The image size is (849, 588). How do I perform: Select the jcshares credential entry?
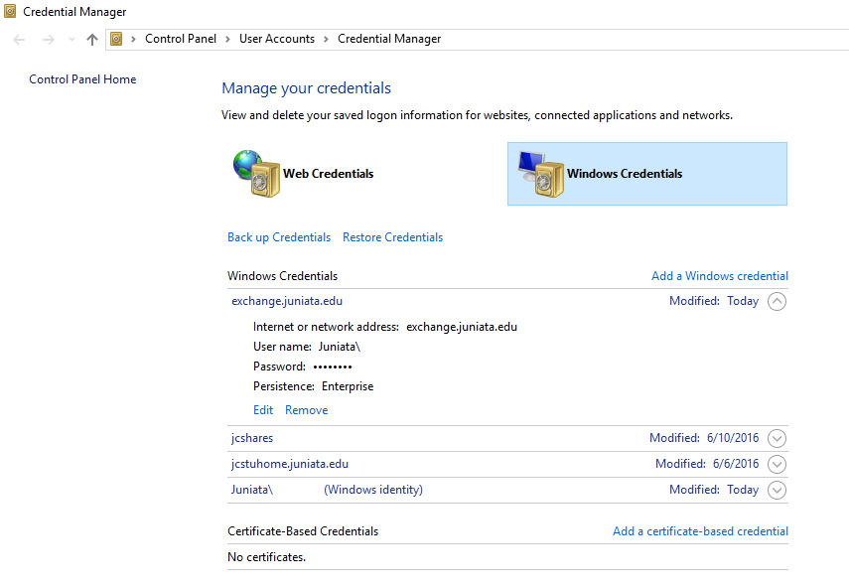click(x=252, y=438)
